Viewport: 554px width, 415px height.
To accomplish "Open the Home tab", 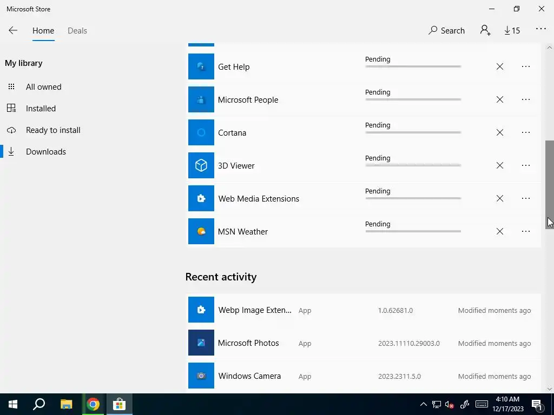I will click(43, 31).
